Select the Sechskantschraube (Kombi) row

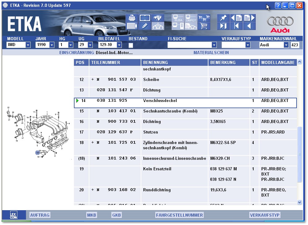[185, 113]
